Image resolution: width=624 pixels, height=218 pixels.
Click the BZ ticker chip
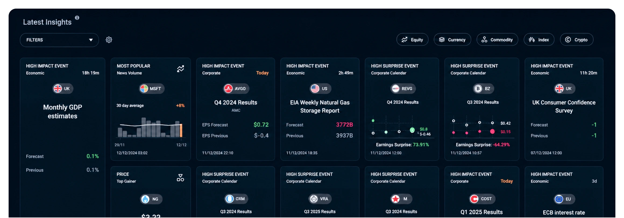coord(483,89)
